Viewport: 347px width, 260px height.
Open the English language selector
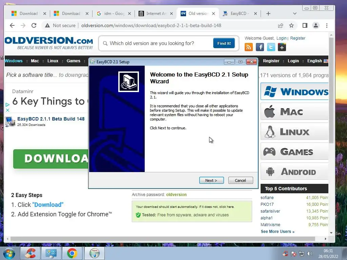[318, 61]
